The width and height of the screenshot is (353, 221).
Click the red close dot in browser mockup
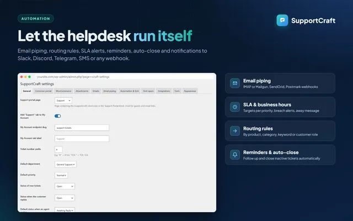pos(22,77)
